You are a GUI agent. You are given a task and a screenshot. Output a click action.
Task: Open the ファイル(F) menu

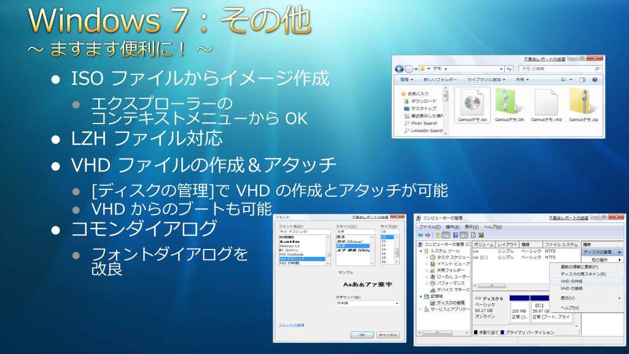[429, 227]
